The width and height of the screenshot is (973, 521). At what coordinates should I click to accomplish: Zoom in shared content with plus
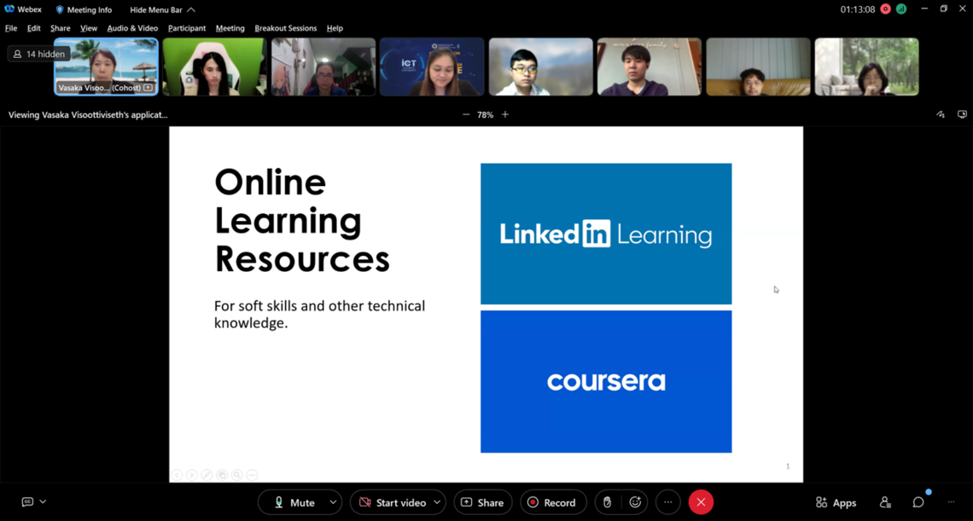click(x=505, y=114)
